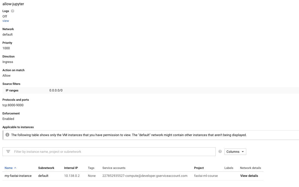Click the filter list icon in the search box
299x187 pixels.
click(8, 152)
